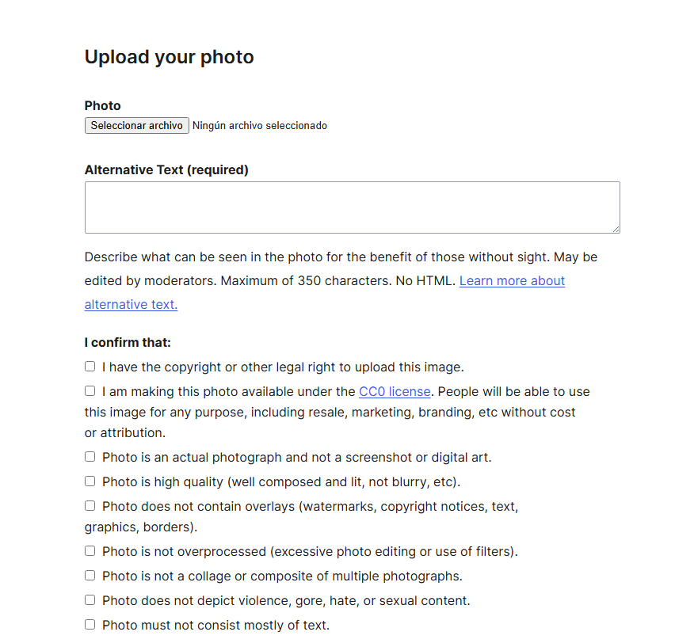Click the textarea resize handle corner
The image size is (694, 643).
[615, 228]
